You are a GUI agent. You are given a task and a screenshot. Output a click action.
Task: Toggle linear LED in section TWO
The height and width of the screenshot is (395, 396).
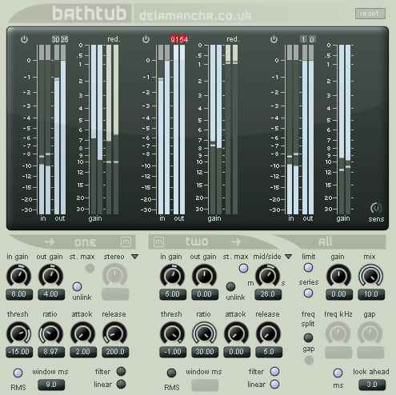[275, 384]
